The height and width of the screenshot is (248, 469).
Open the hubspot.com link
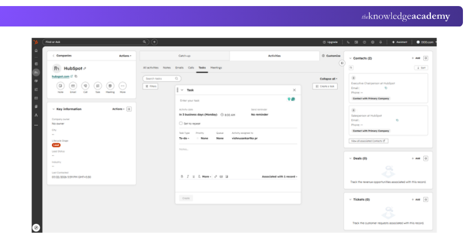point(61,77)
